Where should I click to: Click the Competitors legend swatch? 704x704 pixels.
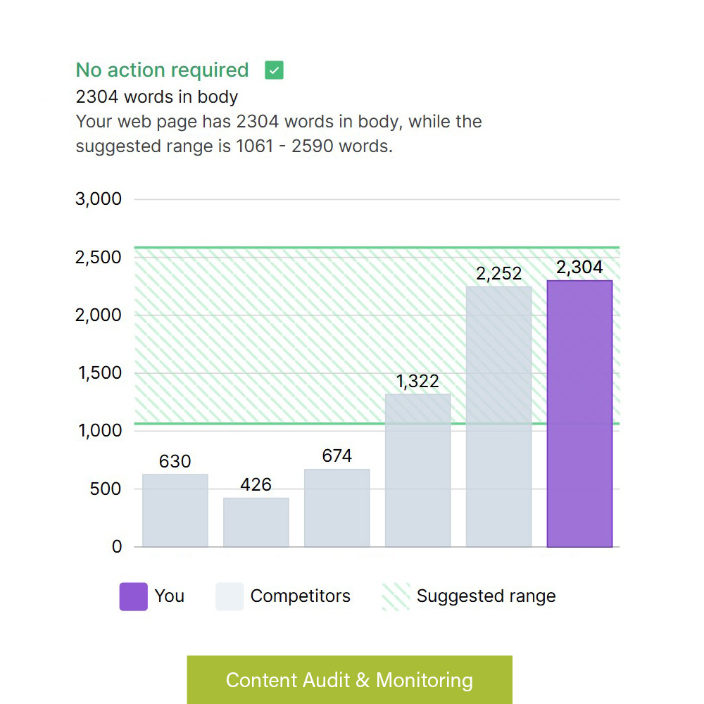click(230, 596)
